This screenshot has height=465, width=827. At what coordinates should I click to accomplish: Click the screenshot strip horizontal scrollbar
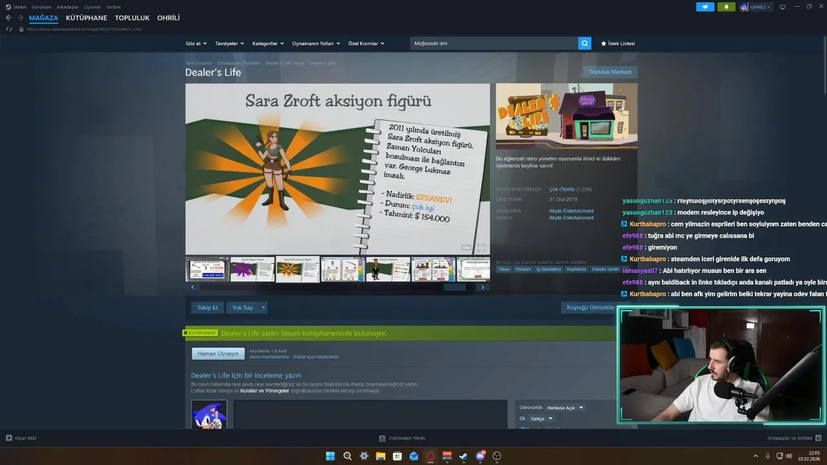point(454,287)
